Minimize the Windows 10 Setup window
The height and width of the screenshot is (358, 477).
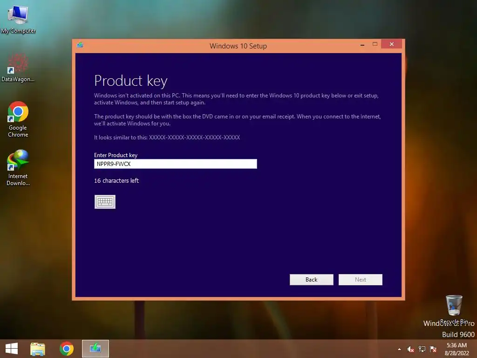coord(362,45)
